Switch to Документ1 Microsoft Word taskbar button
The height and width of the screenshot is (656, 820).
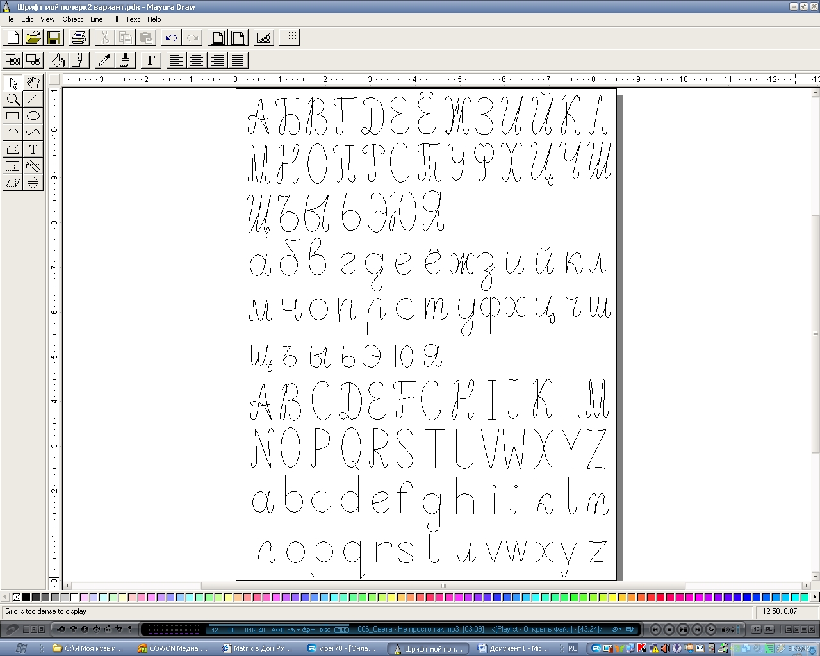[513, 648]
